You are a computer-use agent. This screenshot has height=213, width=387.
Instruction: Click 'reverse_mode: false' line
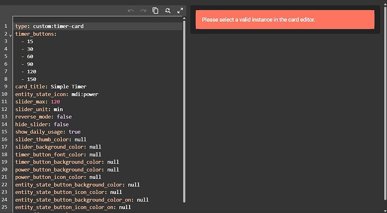pos(43,117)
